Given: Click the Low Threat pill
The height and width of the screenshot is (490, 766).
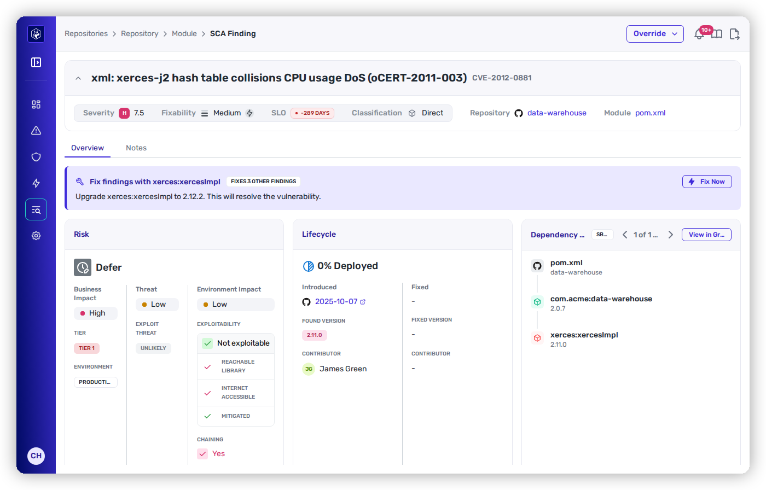Looking at the screenshot, I should pos(157,305).
